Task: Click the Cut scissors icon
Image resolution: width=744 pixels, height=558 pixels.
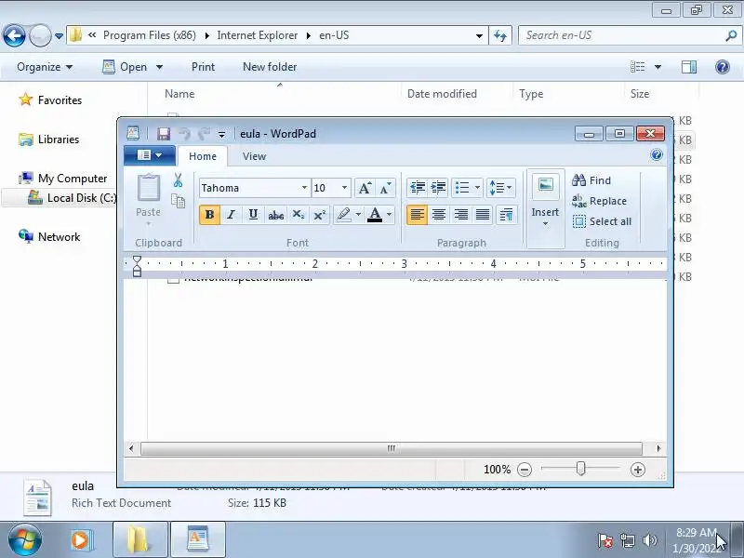Action: 178,180
